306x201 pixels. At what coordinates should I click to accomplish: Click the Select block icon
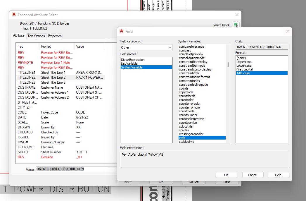pos(236,25)
